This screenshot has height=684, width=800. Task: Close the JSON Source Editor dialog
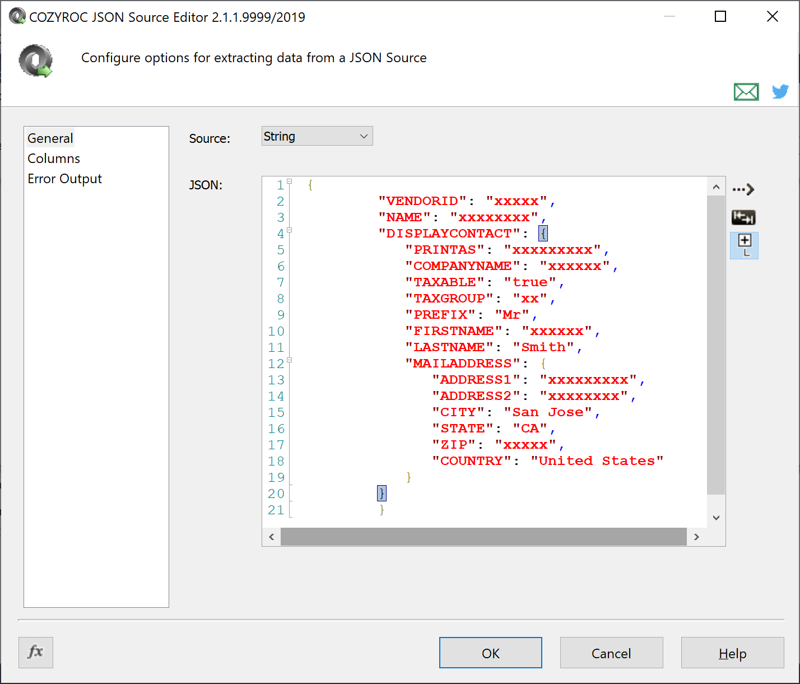773,16
